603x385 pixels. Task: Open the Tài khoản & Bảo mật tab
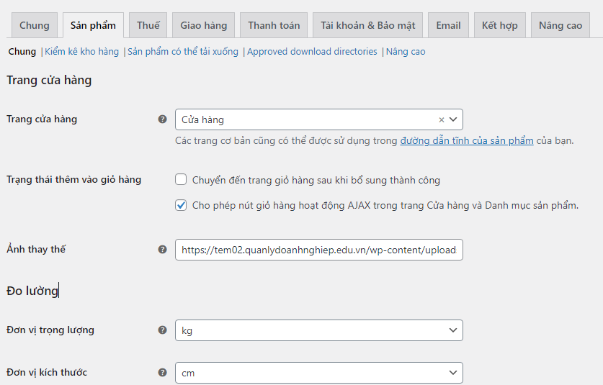click(x=367, y=25)
